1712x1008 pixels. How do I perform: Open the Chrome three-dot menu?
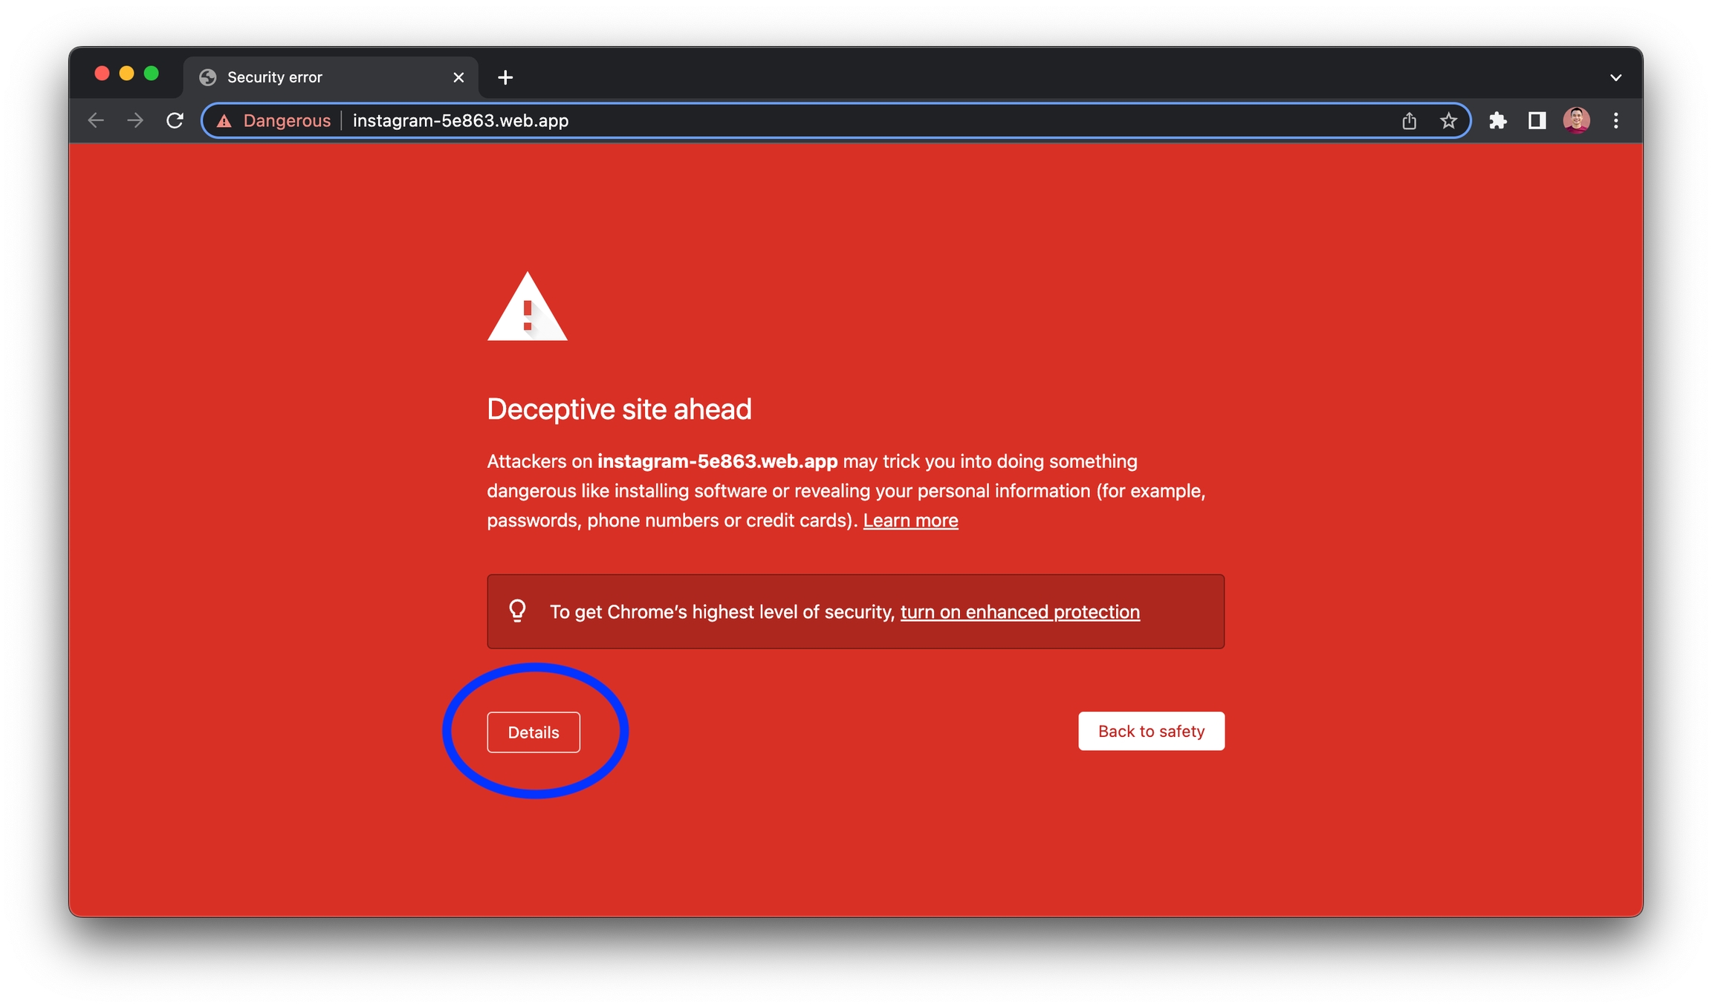tap(1615, 120)
